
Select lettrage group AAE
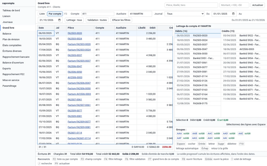[241, 133]
